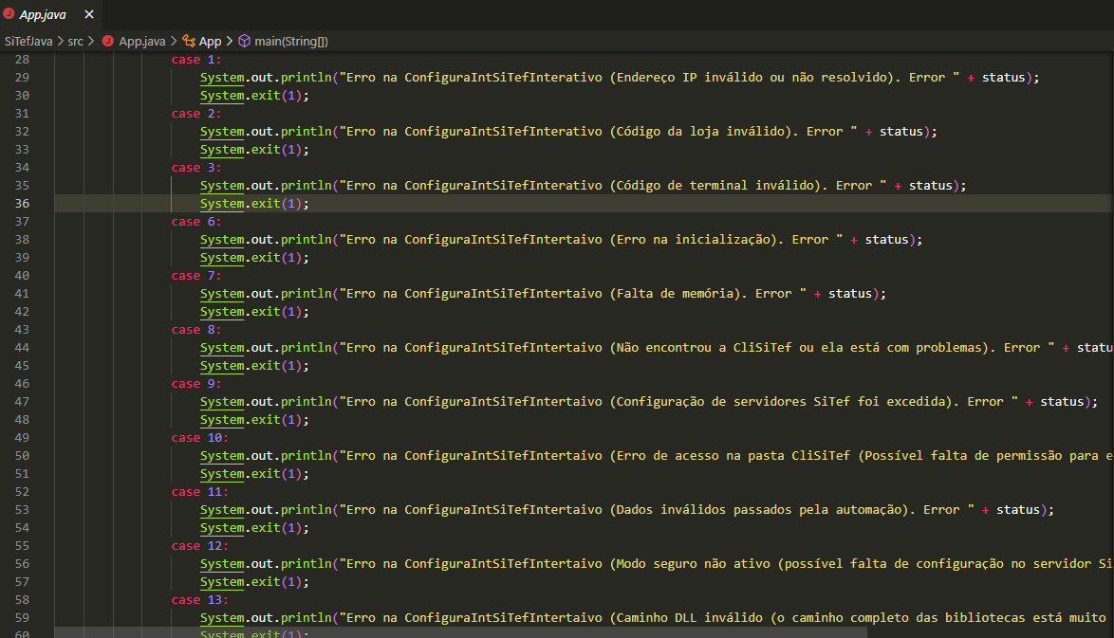Click the 'Dados inválidos passados pela automação' text
The image size is (1114, 638).
pyautogui.click(x=758, y=510)
